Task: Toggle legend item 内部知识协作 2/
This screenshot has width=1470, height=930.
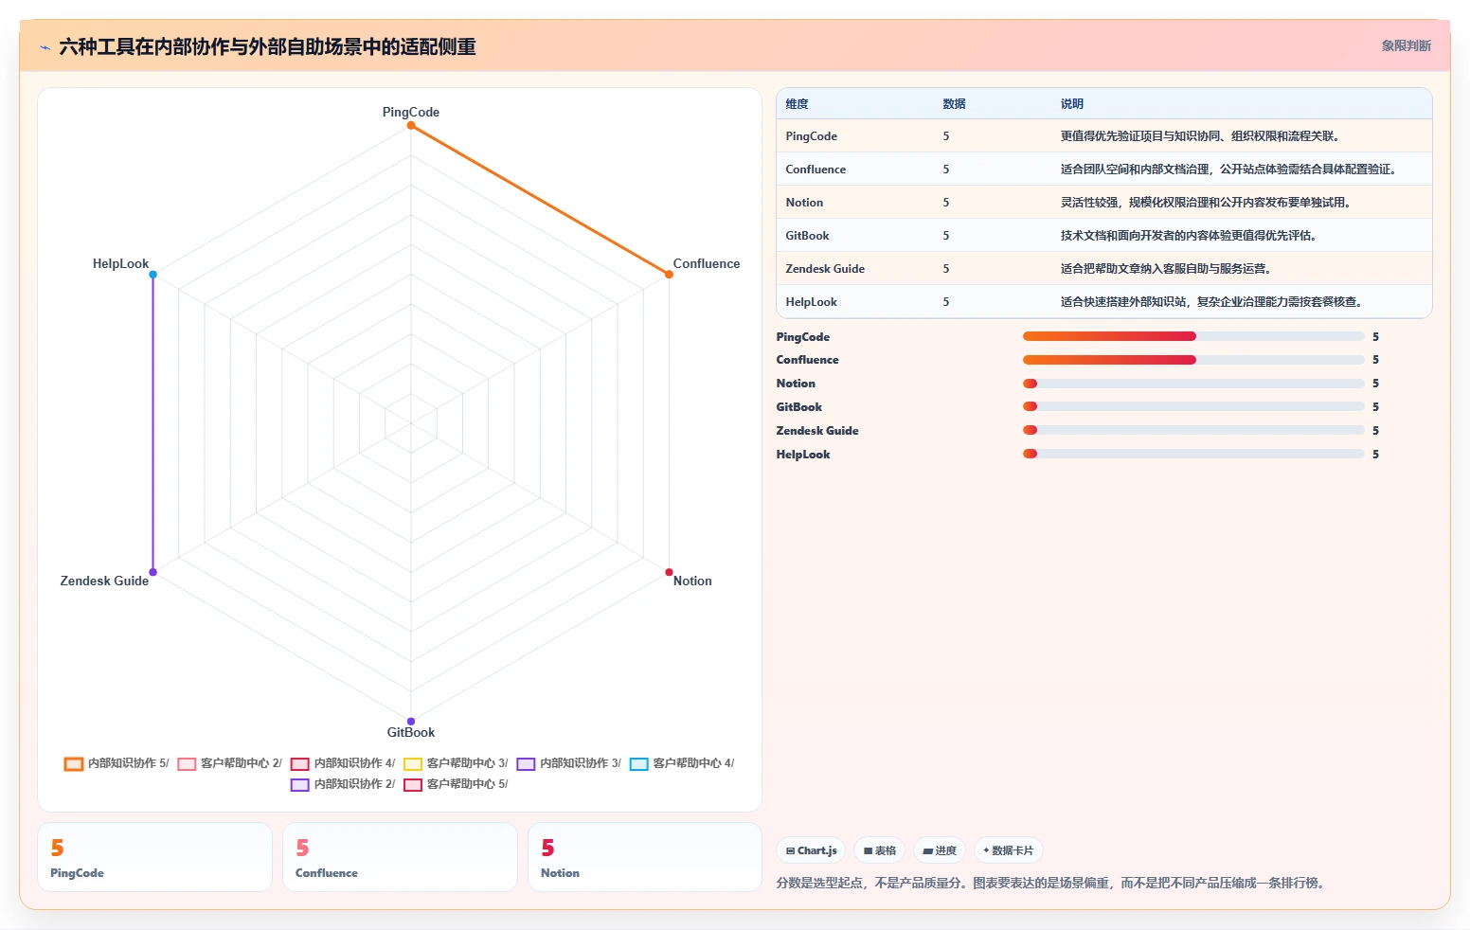Action: 343,784
